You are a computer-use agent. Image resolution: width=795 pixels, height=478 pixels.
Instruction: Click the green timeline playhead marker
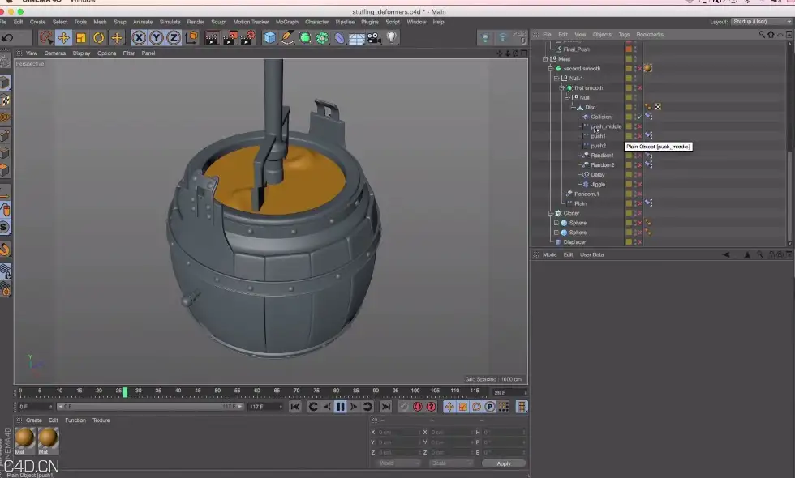tap(125, 391)
